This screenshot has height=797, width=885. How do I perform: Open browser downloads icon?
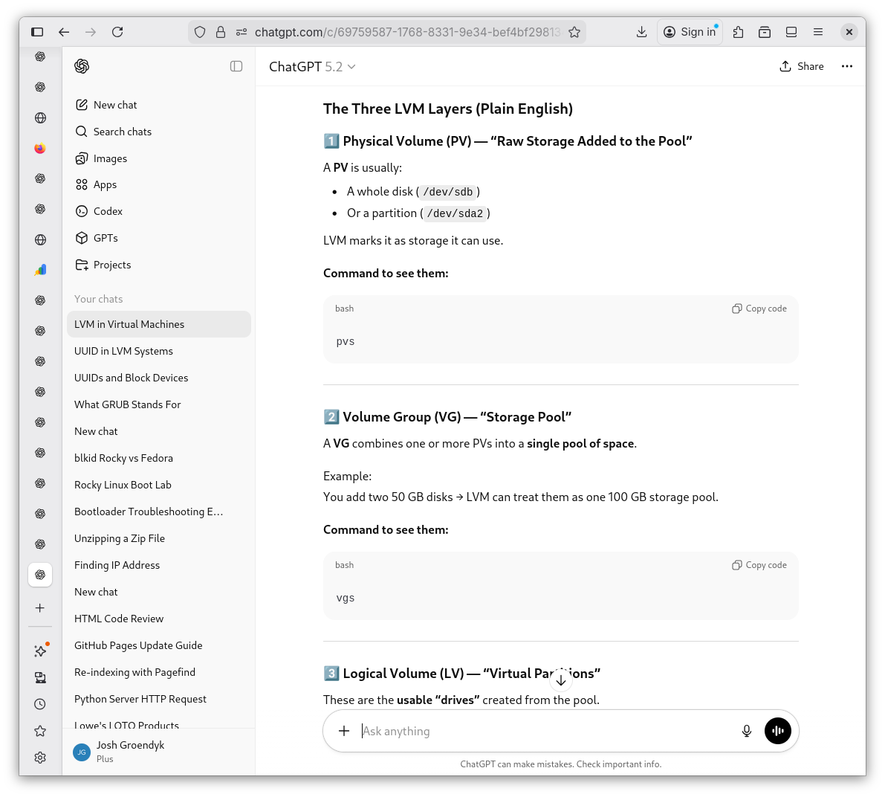tap(641, 32)
